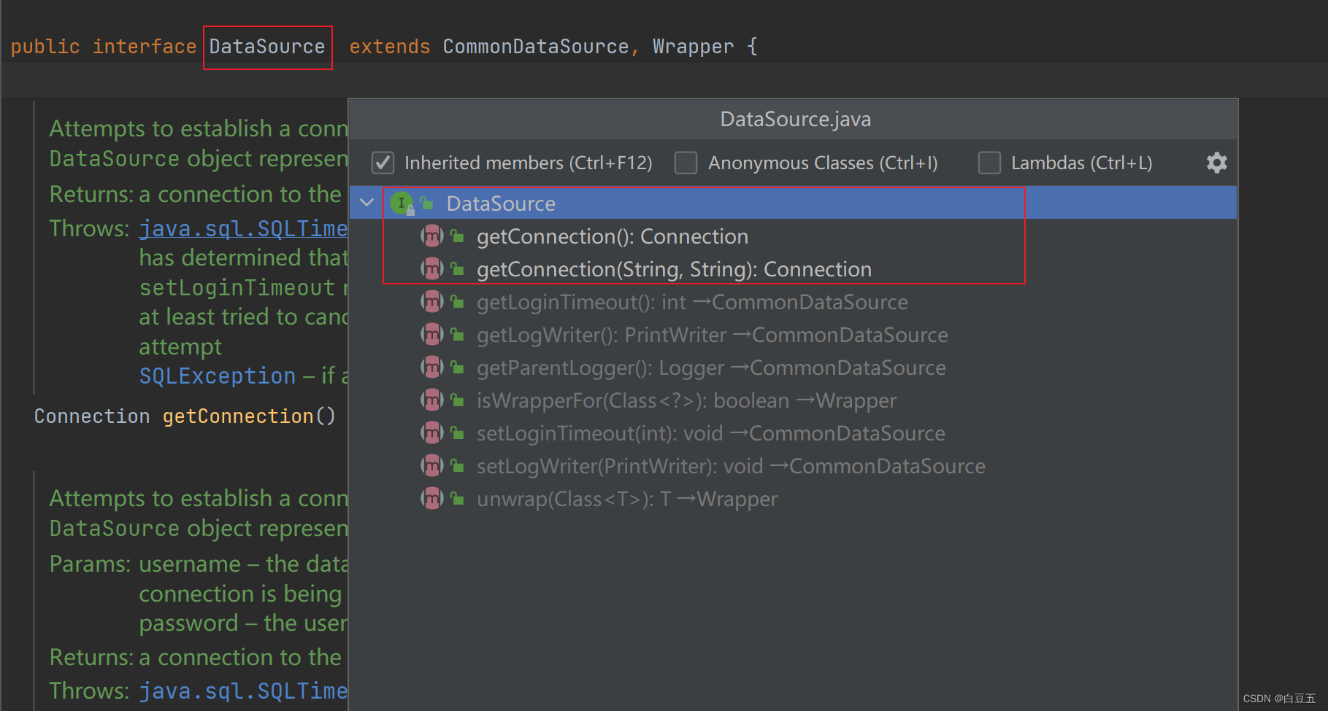Click getConnection() method in the editor
The height and width of the screenshot is (711, 1328).
point(238,416)
